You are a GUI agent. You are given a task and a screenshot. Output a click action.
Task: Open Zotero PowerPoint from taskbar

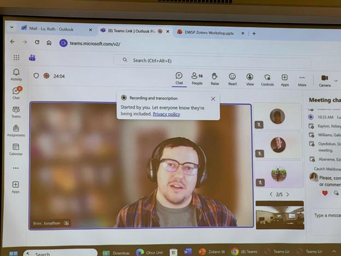211,252
